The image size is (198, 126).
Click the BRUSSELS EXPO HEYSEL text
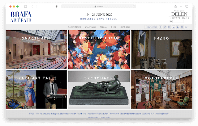pos(99,19)
